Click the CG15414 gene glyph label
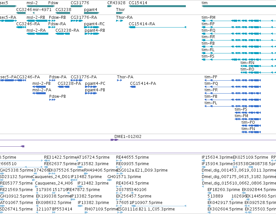Image resolution: width=276 pixels, height=214 pixels. pyautogui.click(x=138, y=3)
